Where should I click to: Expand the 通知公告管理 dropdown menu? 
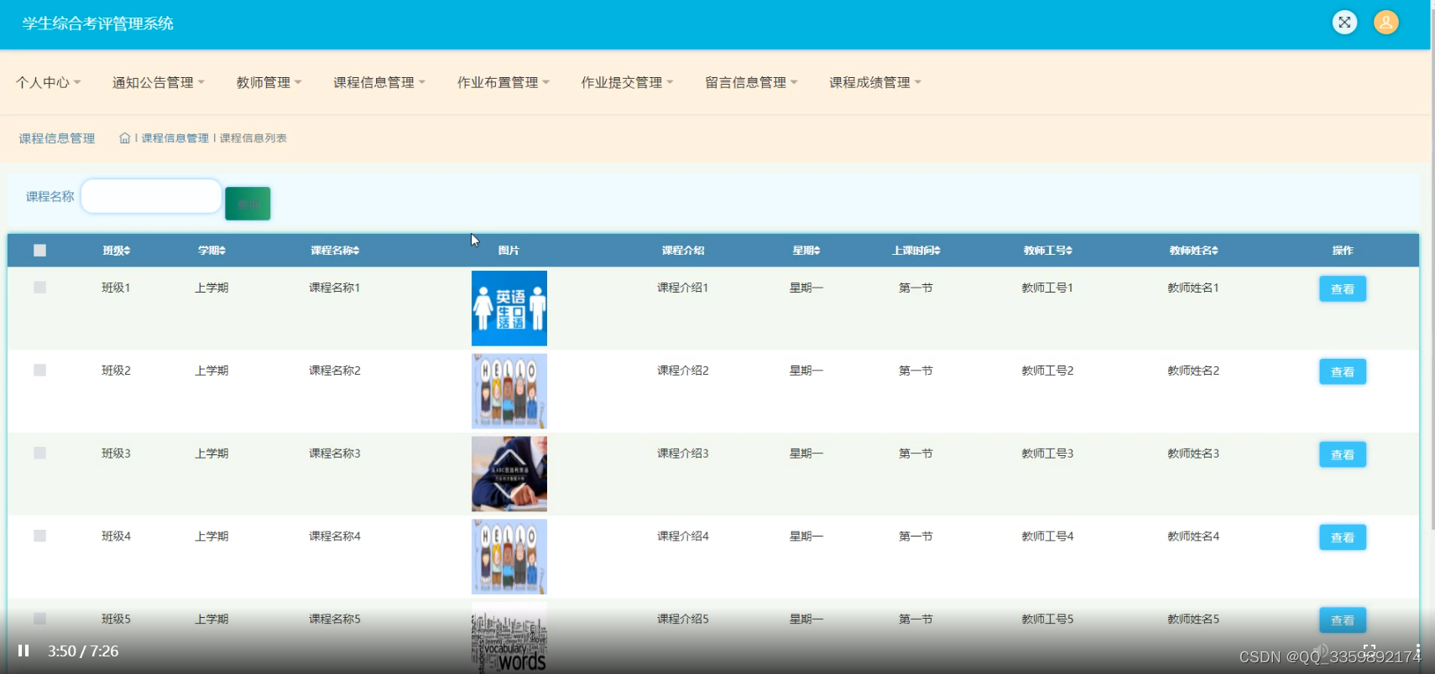pyautogui.click(x=159, y=82)
